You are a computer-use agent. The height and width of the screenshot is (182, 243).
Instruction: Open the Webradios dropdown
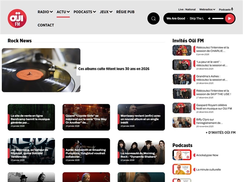click(x=207, y=9)
